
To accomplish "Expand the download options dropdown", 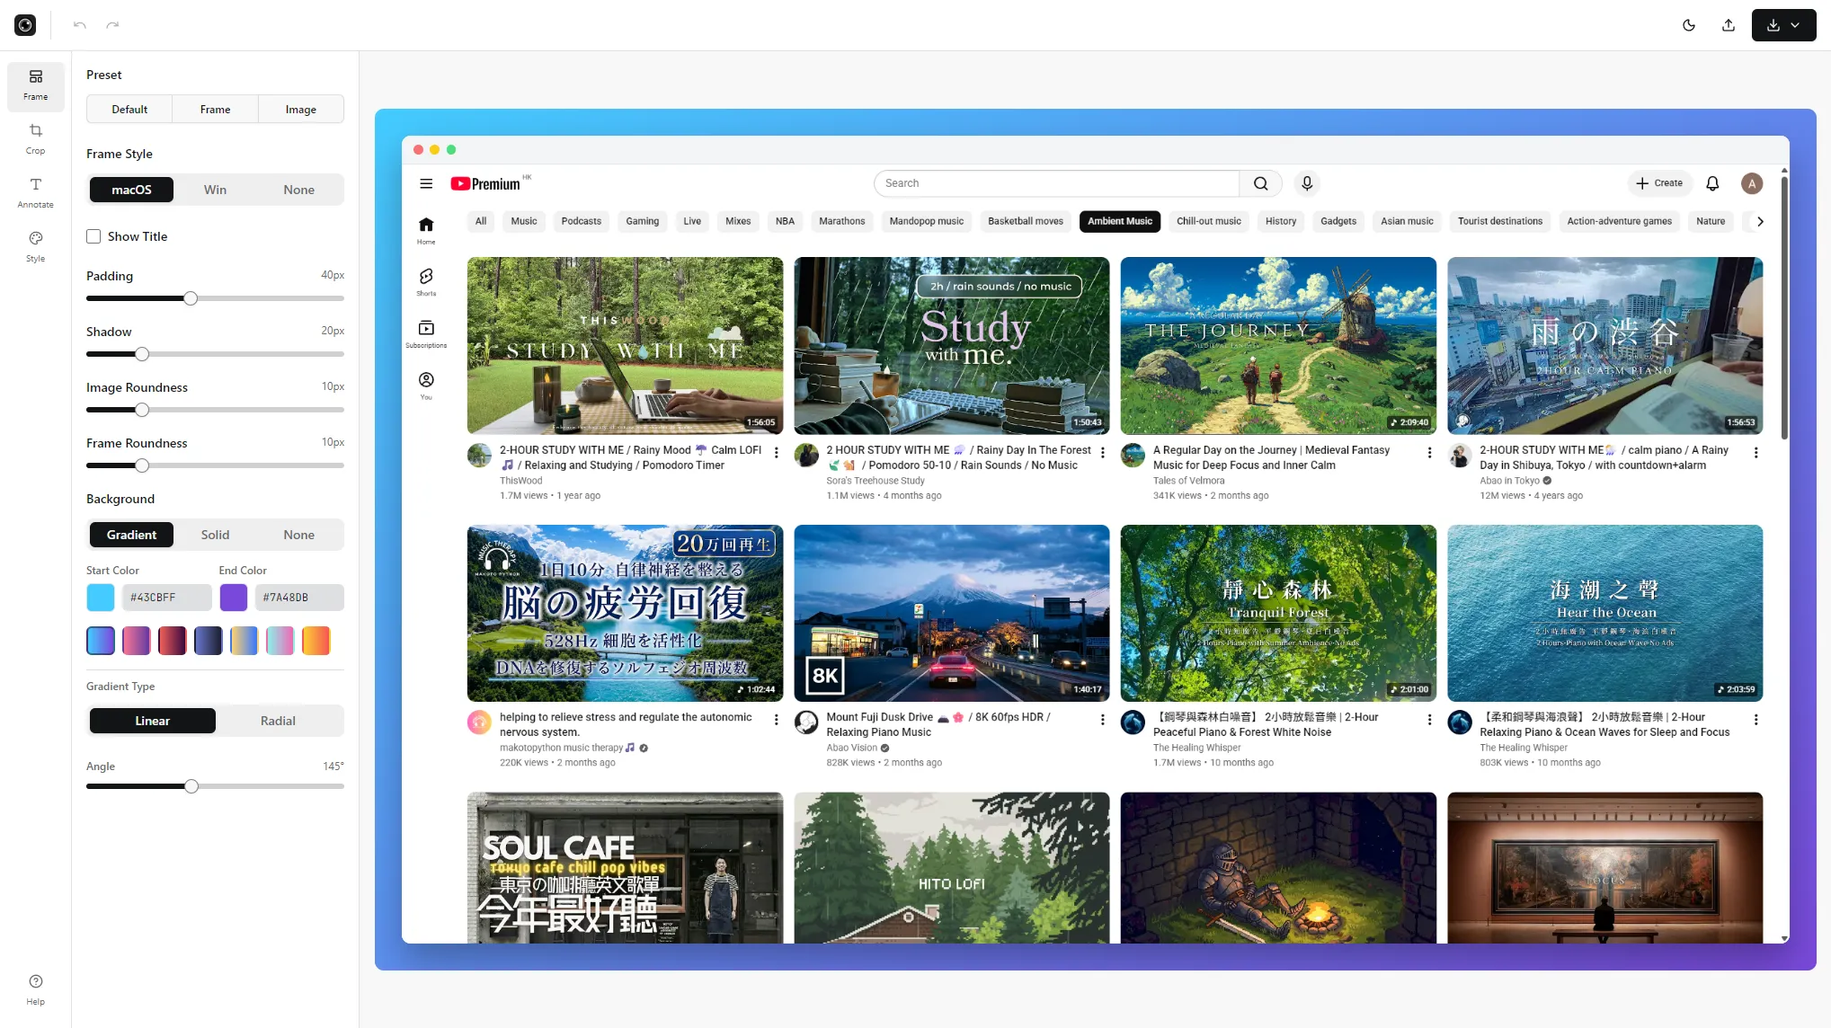I will [1795, 25].
